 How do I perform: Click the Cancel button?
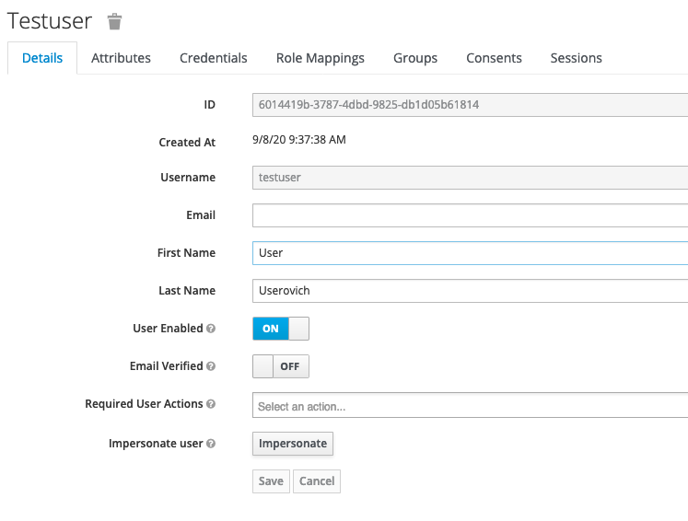click(317, 481)
